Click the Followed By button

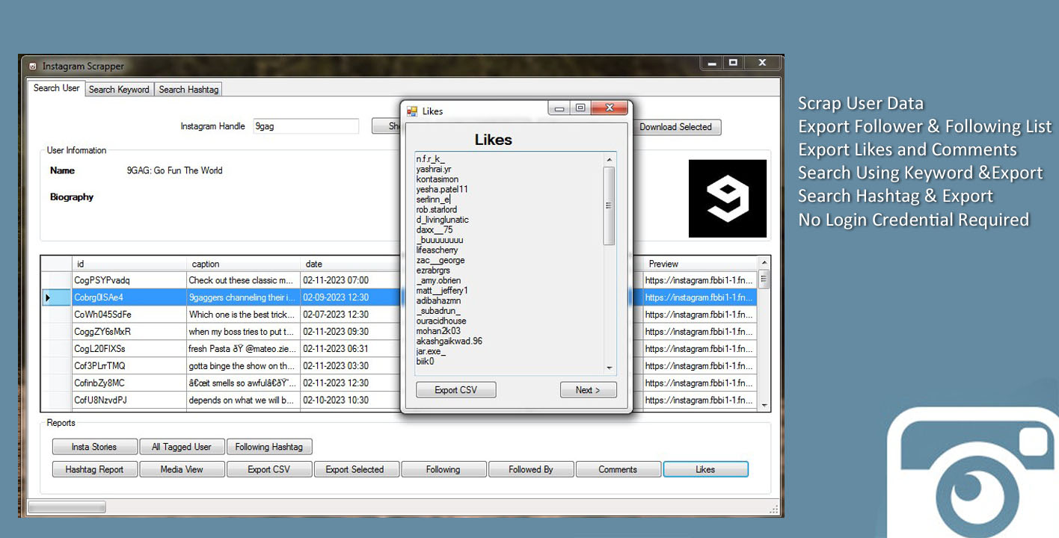pyautogui.click(x=531, y=469)
